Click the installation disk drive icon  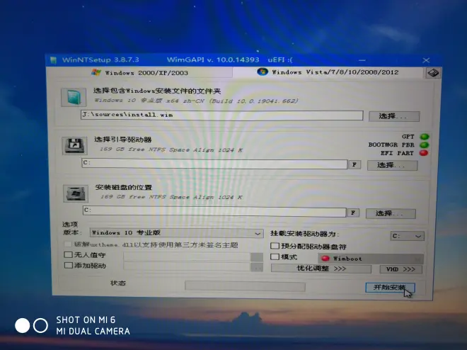(76, 193)
